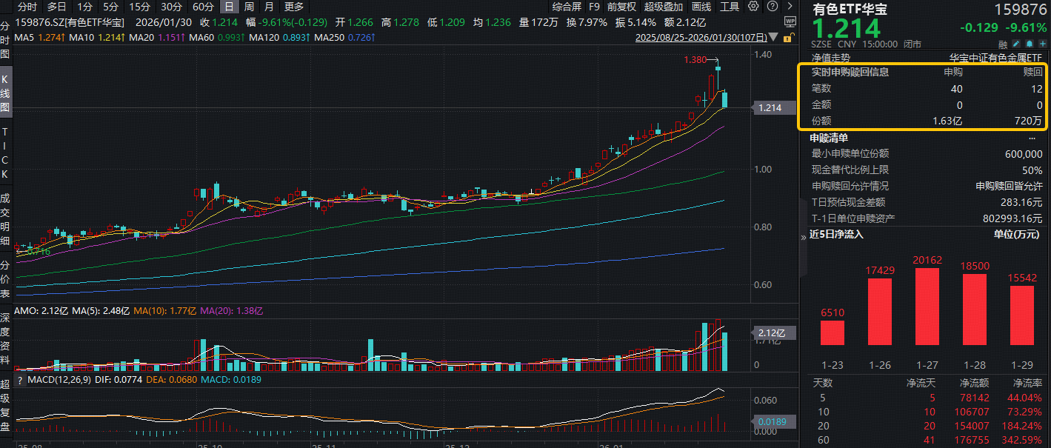Open the 综合屏 view
Viewport: 1051px width, 448px height.
[x=567, y=7]
